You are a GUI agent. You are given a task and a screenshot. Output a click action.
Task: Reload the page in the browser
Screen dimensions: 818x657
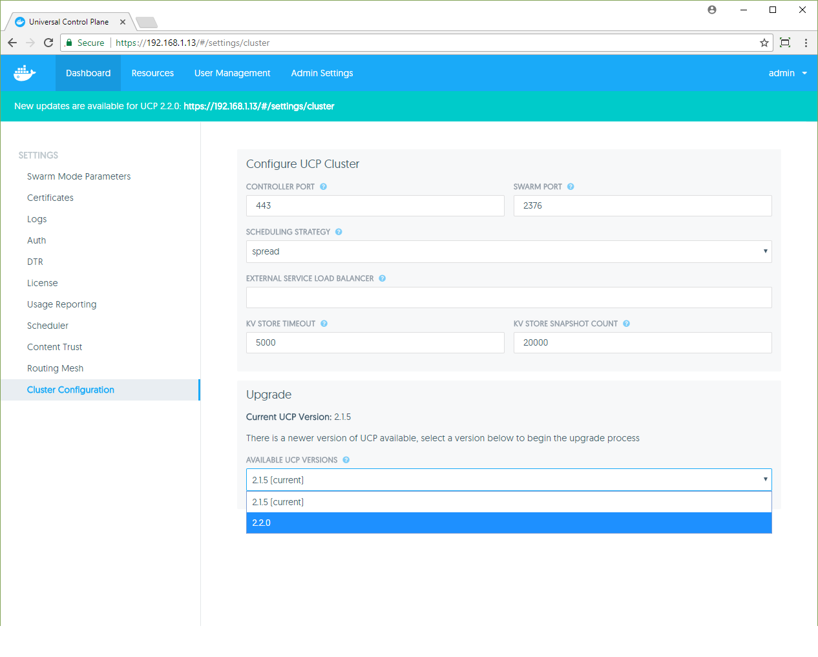[48, 43]
